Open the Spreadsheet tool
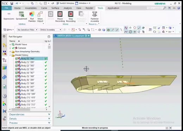This screenshot has width=183, height=131. [21, 16]
